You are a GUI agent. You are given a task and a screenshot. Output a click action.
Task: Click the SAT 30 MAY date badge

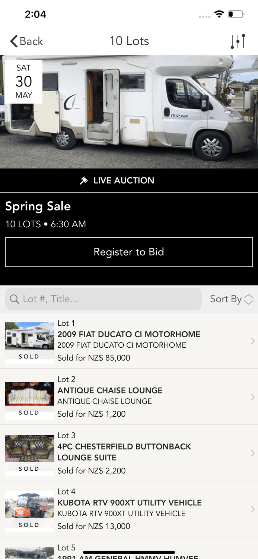click(x=24, y=82)
